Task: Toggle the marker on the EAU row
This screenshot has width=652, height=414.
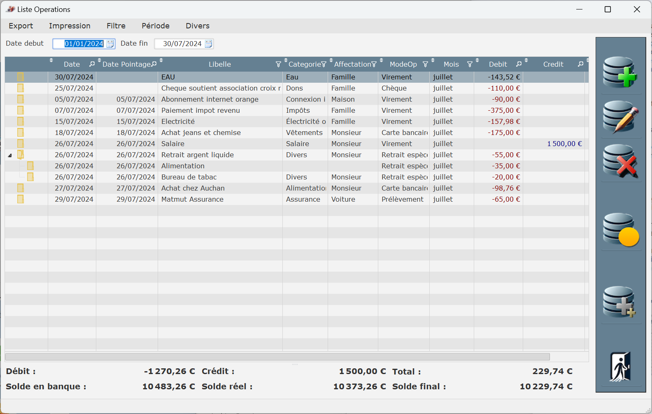Action: pyautogui.click(x=20, y=77)
